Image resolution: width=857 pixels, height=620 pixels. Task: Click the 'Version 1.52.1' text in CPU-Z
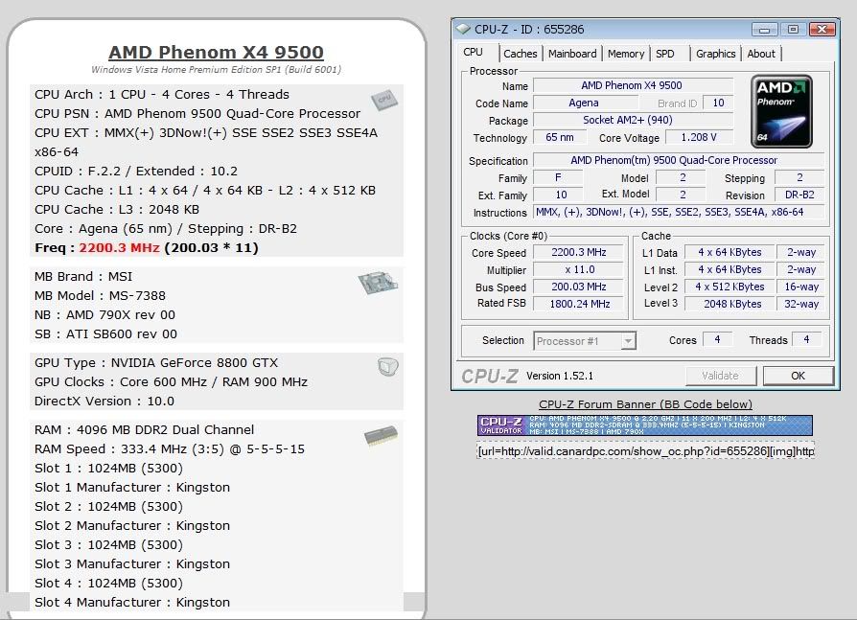[560, 376]
